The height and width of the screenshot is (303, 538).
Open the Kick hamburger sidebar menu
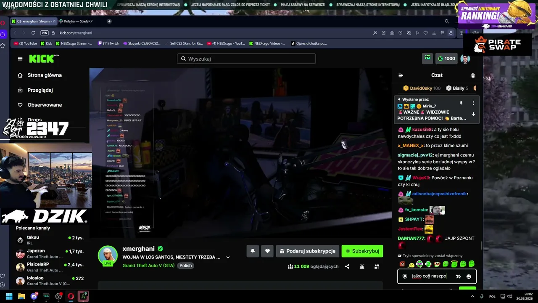(20, 58)
